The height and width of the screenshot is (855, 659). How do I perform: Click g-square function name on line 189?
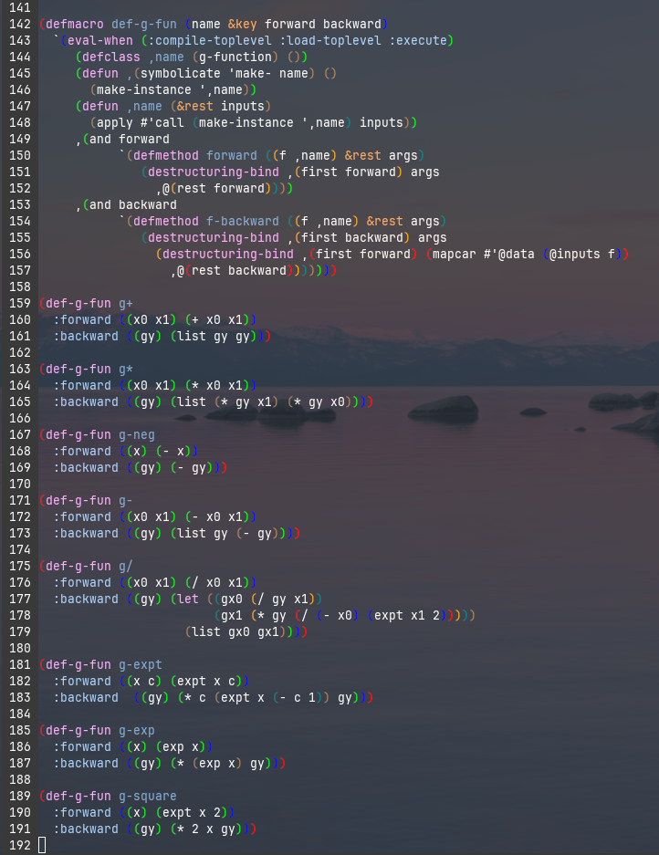click(x=149, y=796)
